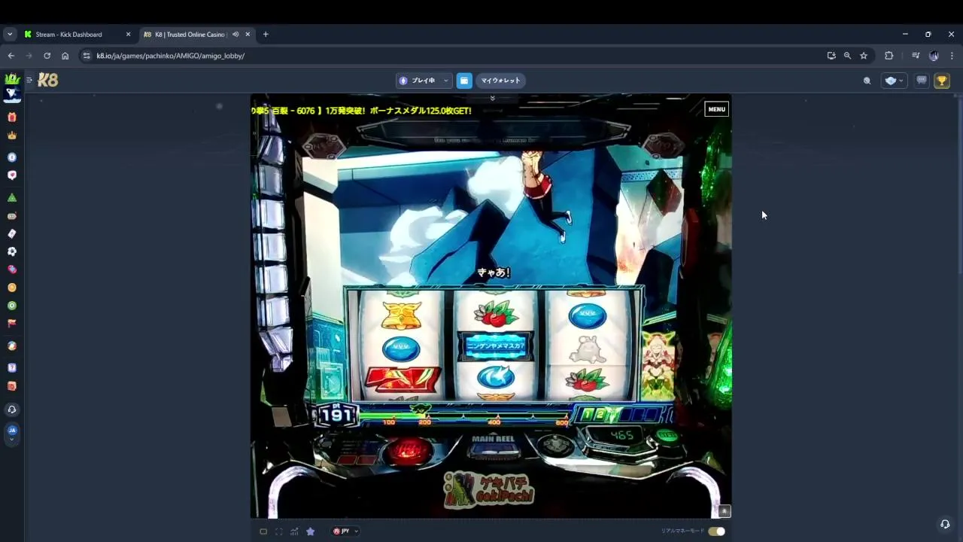Viewport: 963px width, 542px height.
Task: Open the purple question-mark sidebar icon
Action: pyautogui.click(x=12, y=368)
